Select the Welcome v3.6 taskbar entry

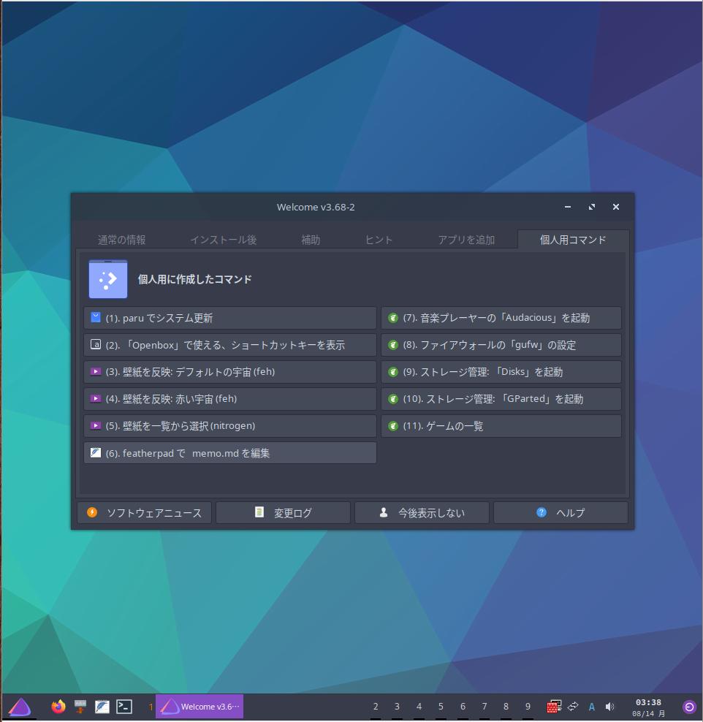click(199, 707)
